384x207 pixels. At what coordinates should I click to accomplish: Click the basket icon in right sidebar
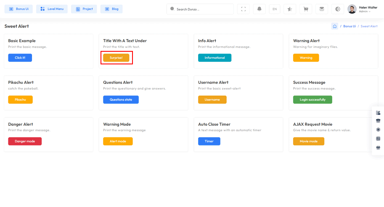[378, 148]
